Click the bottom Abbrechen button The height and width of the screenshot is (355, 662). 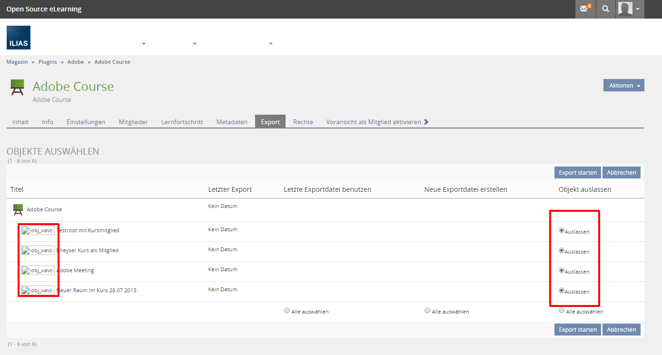click(x=621, y=330)
